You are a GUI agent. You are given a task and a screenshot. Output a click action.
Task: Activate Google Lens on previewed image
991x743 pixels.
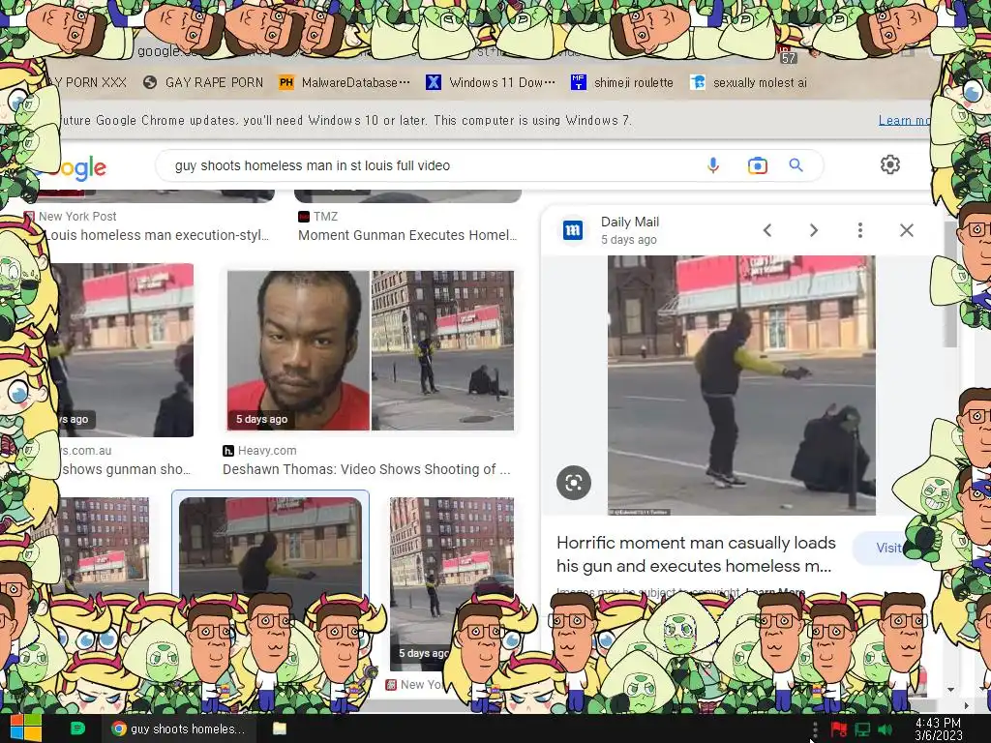pos(573,484)
